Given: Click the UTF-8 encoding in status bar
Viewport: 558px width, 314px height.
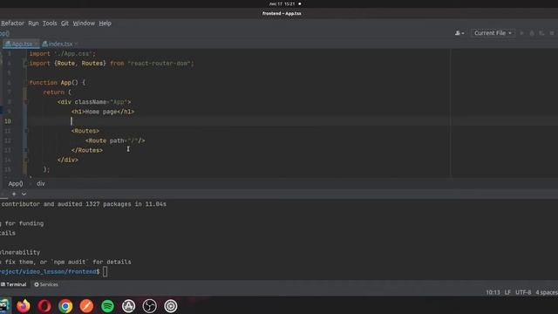Looking at the screenshot, I should point(523,292).
